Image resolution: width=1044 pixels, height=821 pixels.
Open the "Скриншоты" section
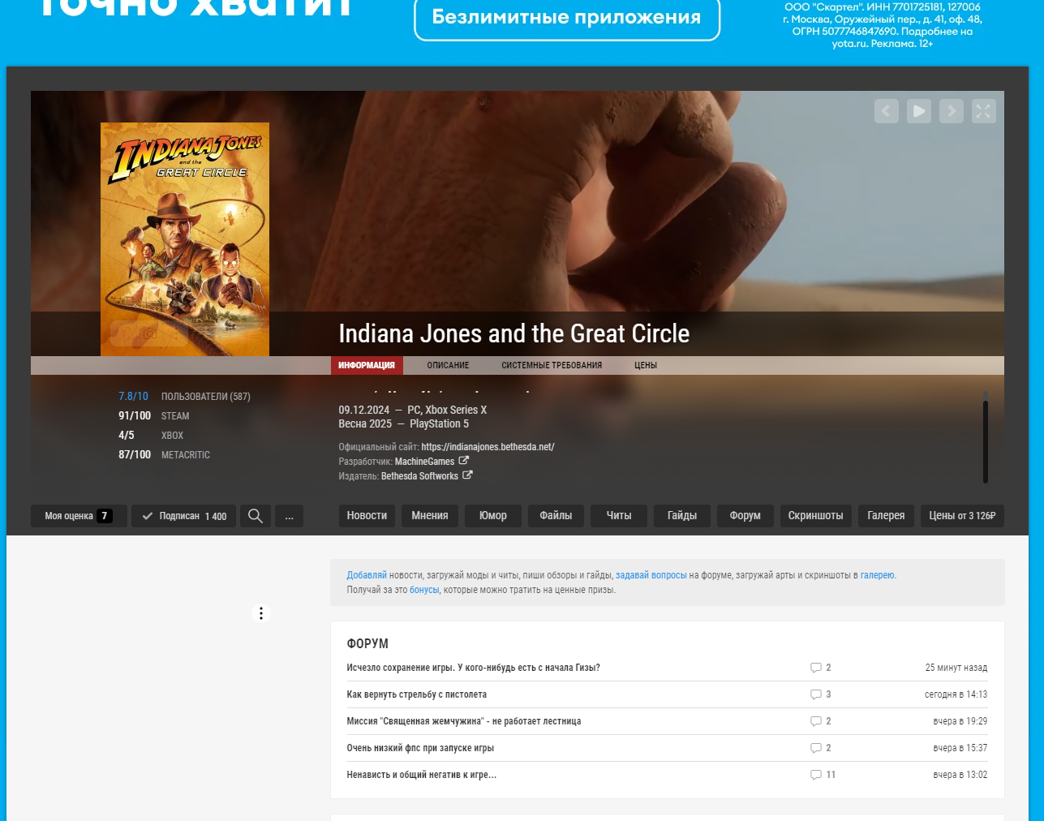tap(815, 516)
